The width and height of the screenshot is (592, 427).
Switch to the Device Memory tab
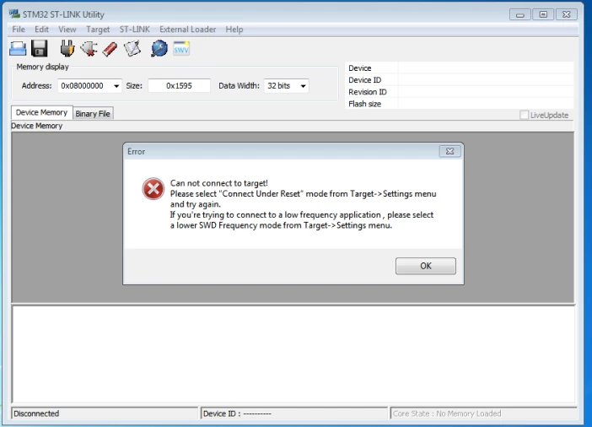41,112
